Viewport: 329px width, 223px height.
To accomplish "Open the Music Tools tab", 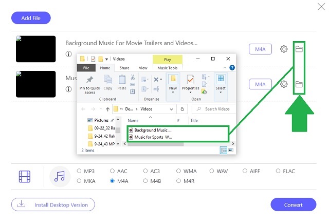I will tap(168, 68).
